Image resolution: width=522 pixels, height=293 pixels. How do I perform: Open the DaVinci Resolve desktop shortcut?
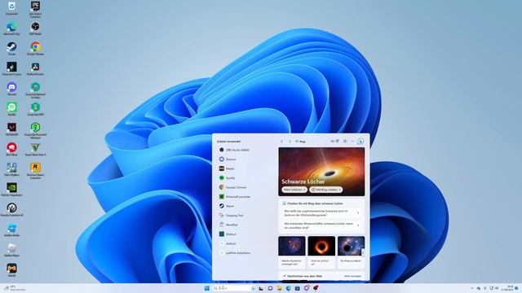pos(35,68)
